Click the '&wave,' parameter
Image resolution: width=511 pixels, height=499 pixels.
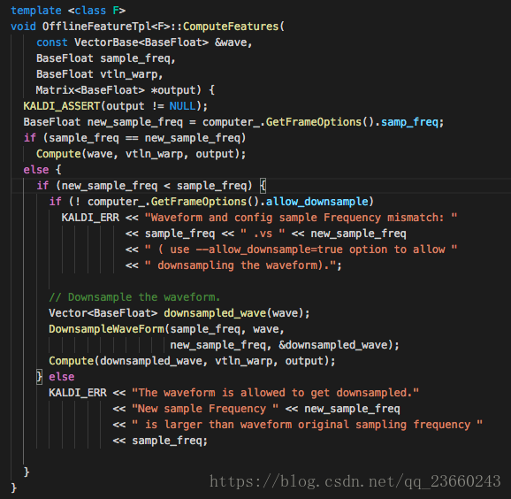(233, 42)
